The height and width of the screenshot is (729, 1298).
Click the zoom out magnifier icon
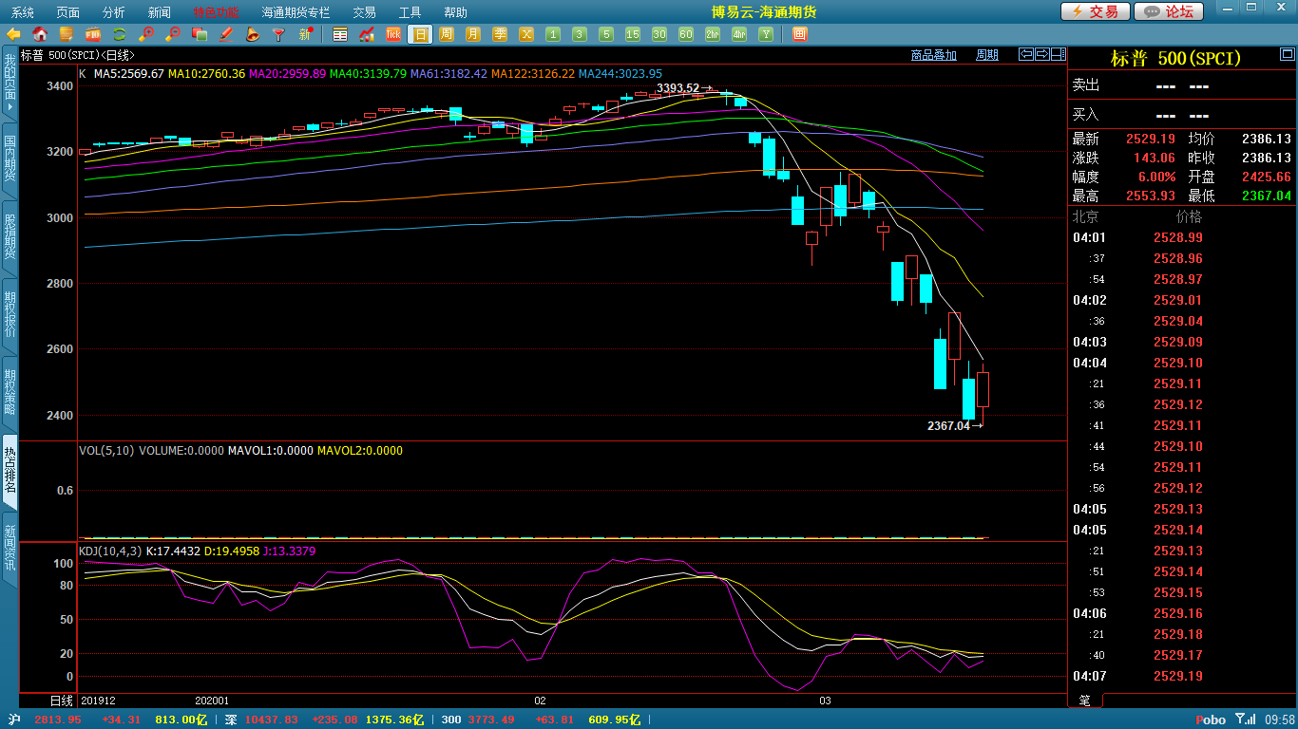(x=173, y=34)
